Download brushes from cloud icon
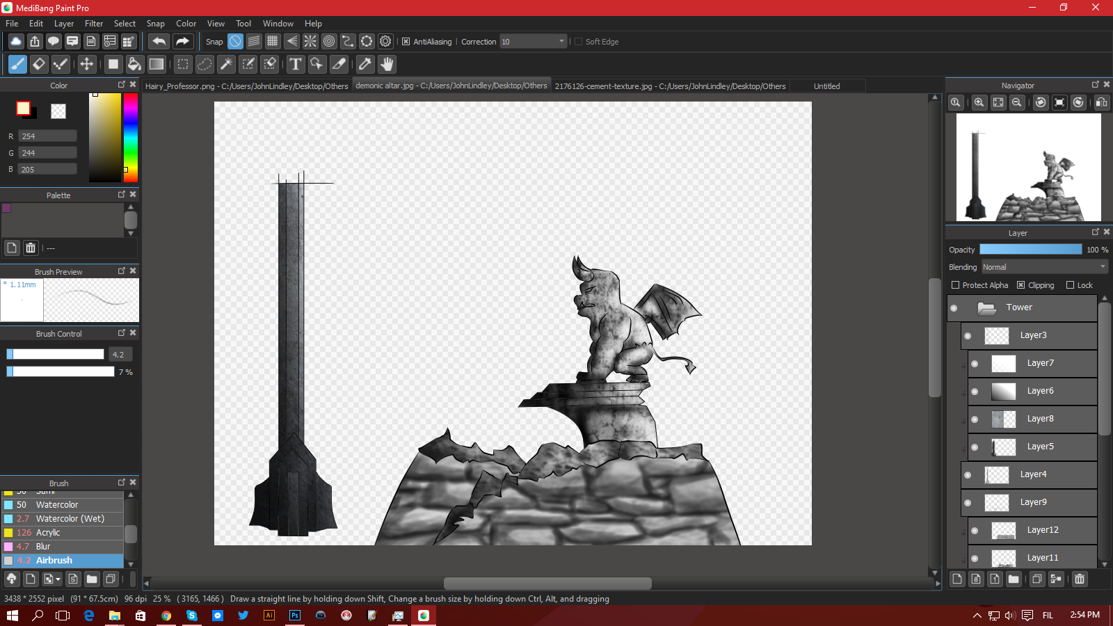 [12, 579]
